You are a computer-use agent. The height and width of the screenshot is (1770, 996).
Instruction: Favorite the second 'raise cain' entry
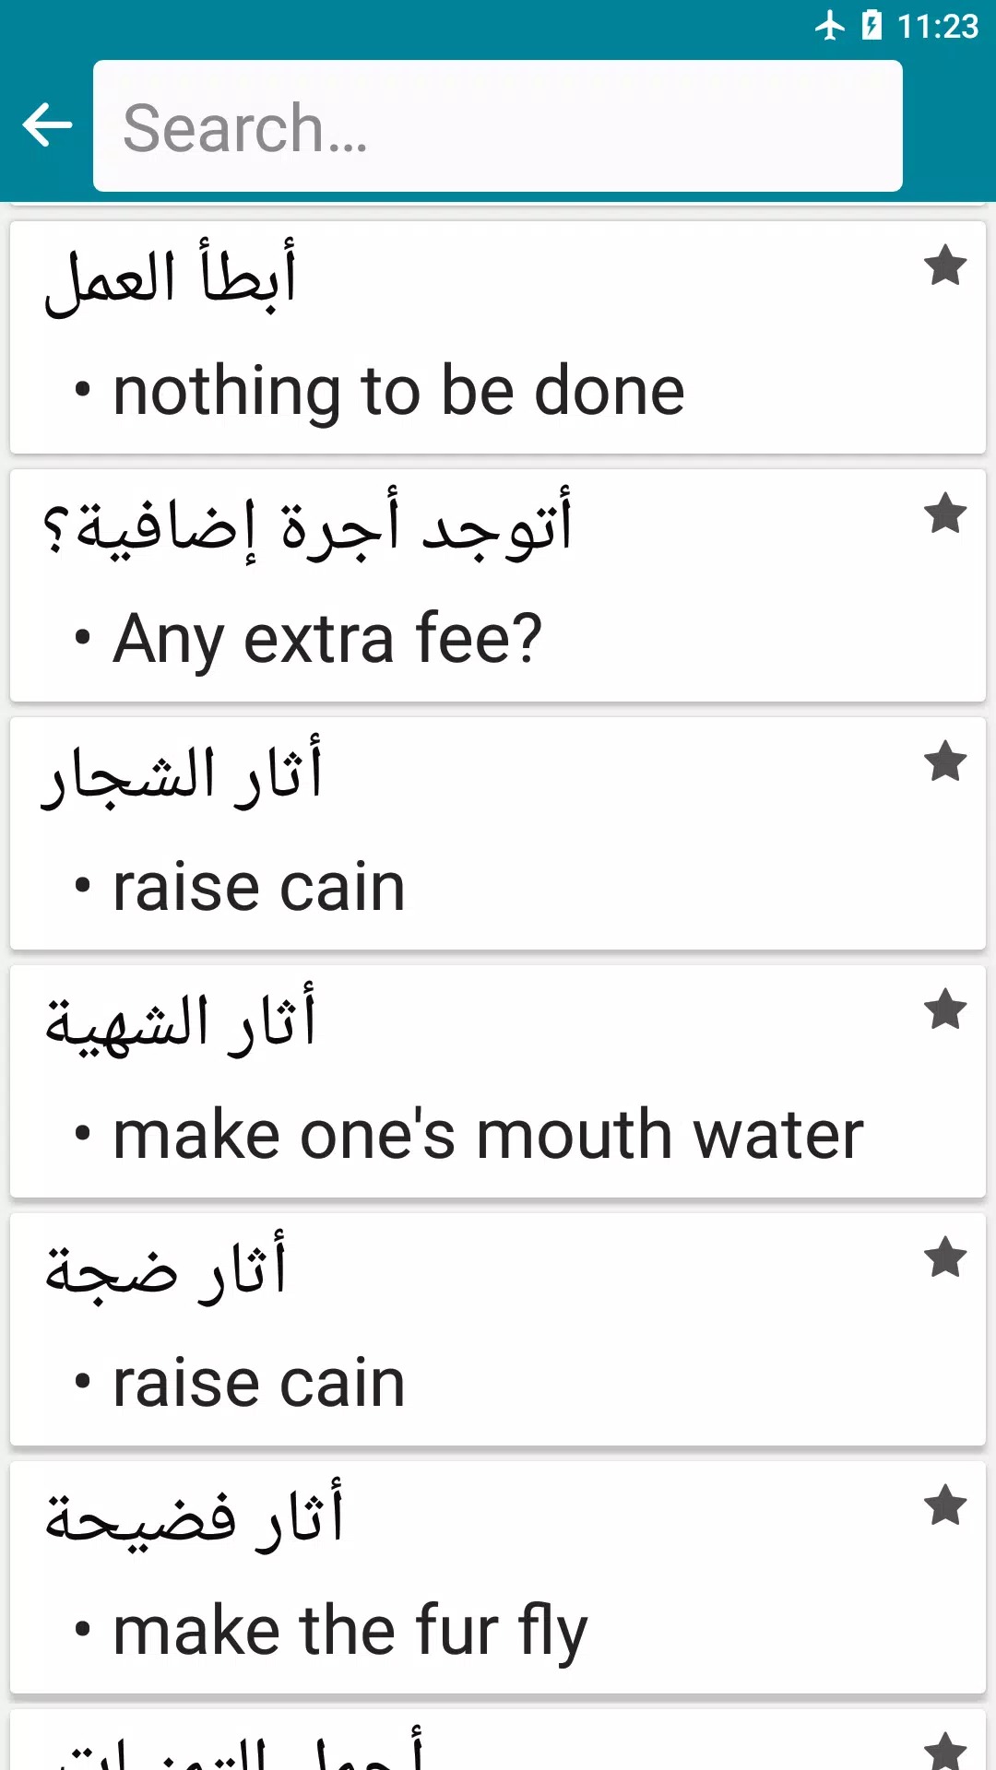[945, 1257]
